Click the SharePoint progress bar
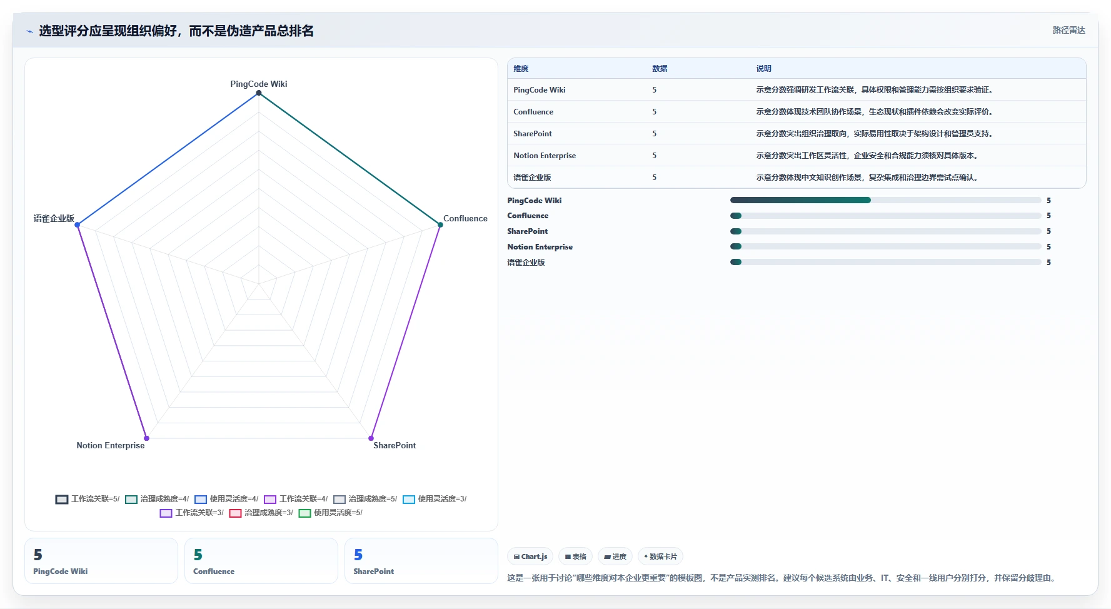 point(885,231)
